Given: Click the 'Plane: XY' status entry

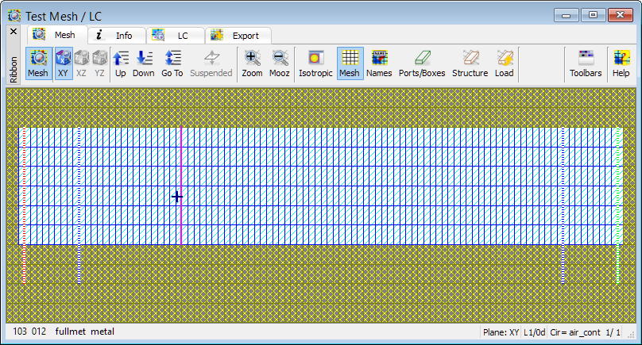Looking at the screenshot, I should (501, 332).
